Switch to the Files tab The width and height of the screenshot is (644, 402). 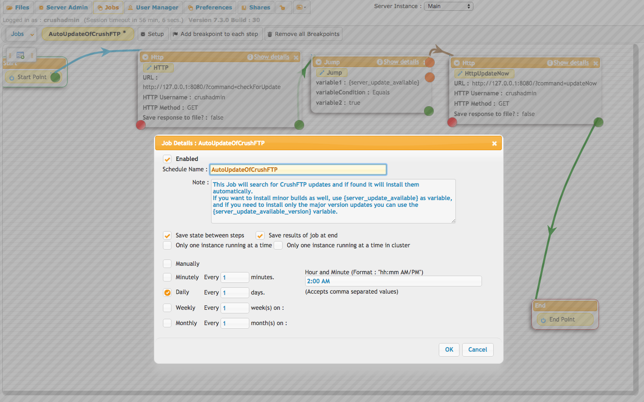[18, 8]
